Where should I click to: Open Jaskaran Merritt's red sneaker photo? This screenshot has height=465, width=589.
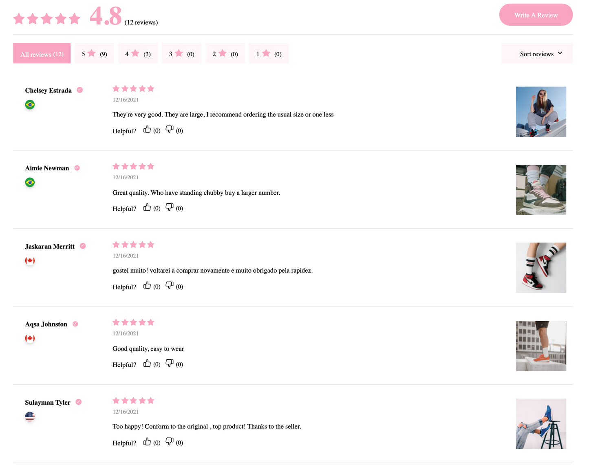pyautogui.click(x=541, y=268)
